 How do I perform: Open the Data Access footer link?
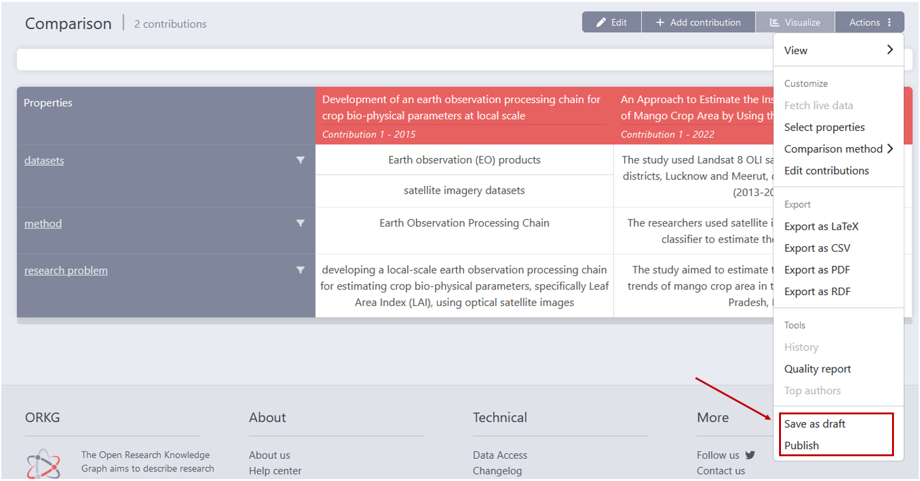[x=500, y=455]
